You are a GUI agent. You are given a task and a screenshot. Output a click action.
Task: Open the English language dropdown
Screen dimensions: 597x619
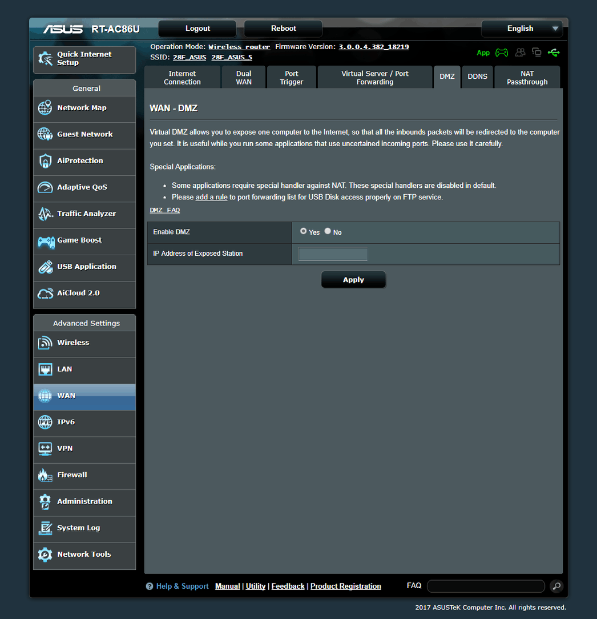(x=522, y=29)
